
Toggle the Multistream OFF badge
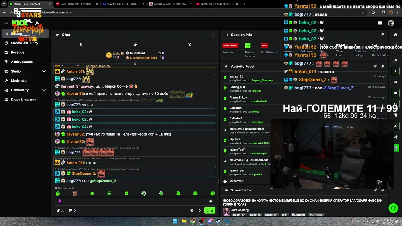(x=264, y=46)
